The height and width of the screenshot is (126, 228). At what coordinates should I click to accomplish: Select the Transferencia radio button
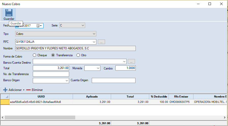[53, 55]
